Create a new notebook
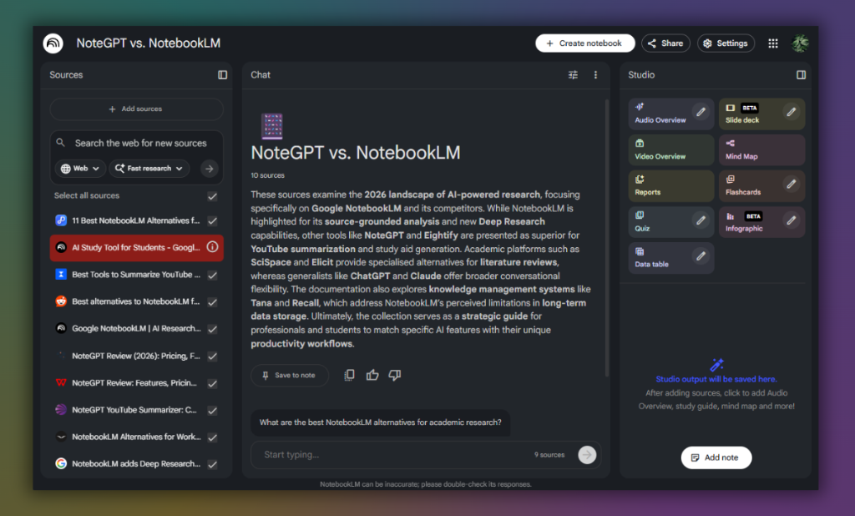 (584, 43)
